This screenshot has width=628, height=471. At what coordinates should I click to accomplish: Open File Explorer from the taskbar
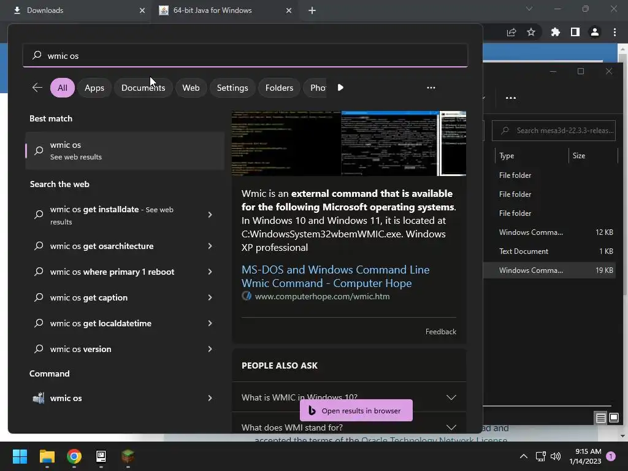tap(47, 456)
